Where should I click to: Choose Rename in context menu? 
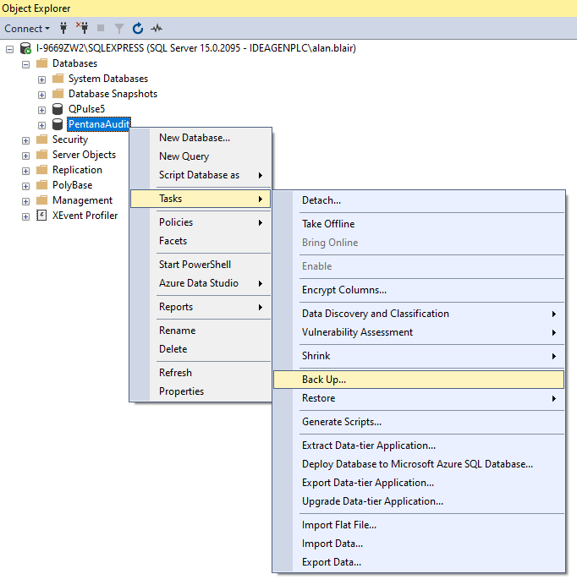(201, 331)
